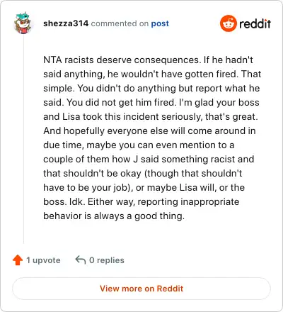Click the phrase "That simple" in the comment
Viewport: 283px width, 312px height.
coord(152,81)
